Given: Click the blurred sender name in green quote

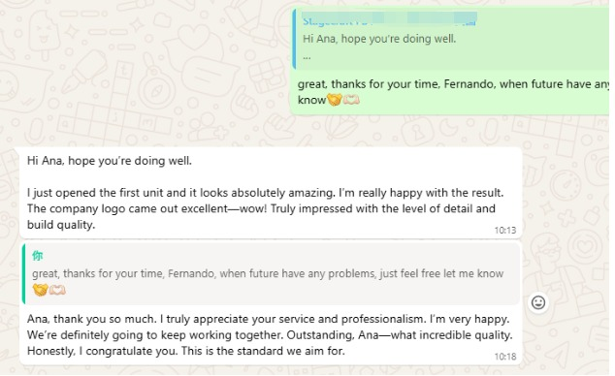Looking at the screenshot, I should click(390, 19).
